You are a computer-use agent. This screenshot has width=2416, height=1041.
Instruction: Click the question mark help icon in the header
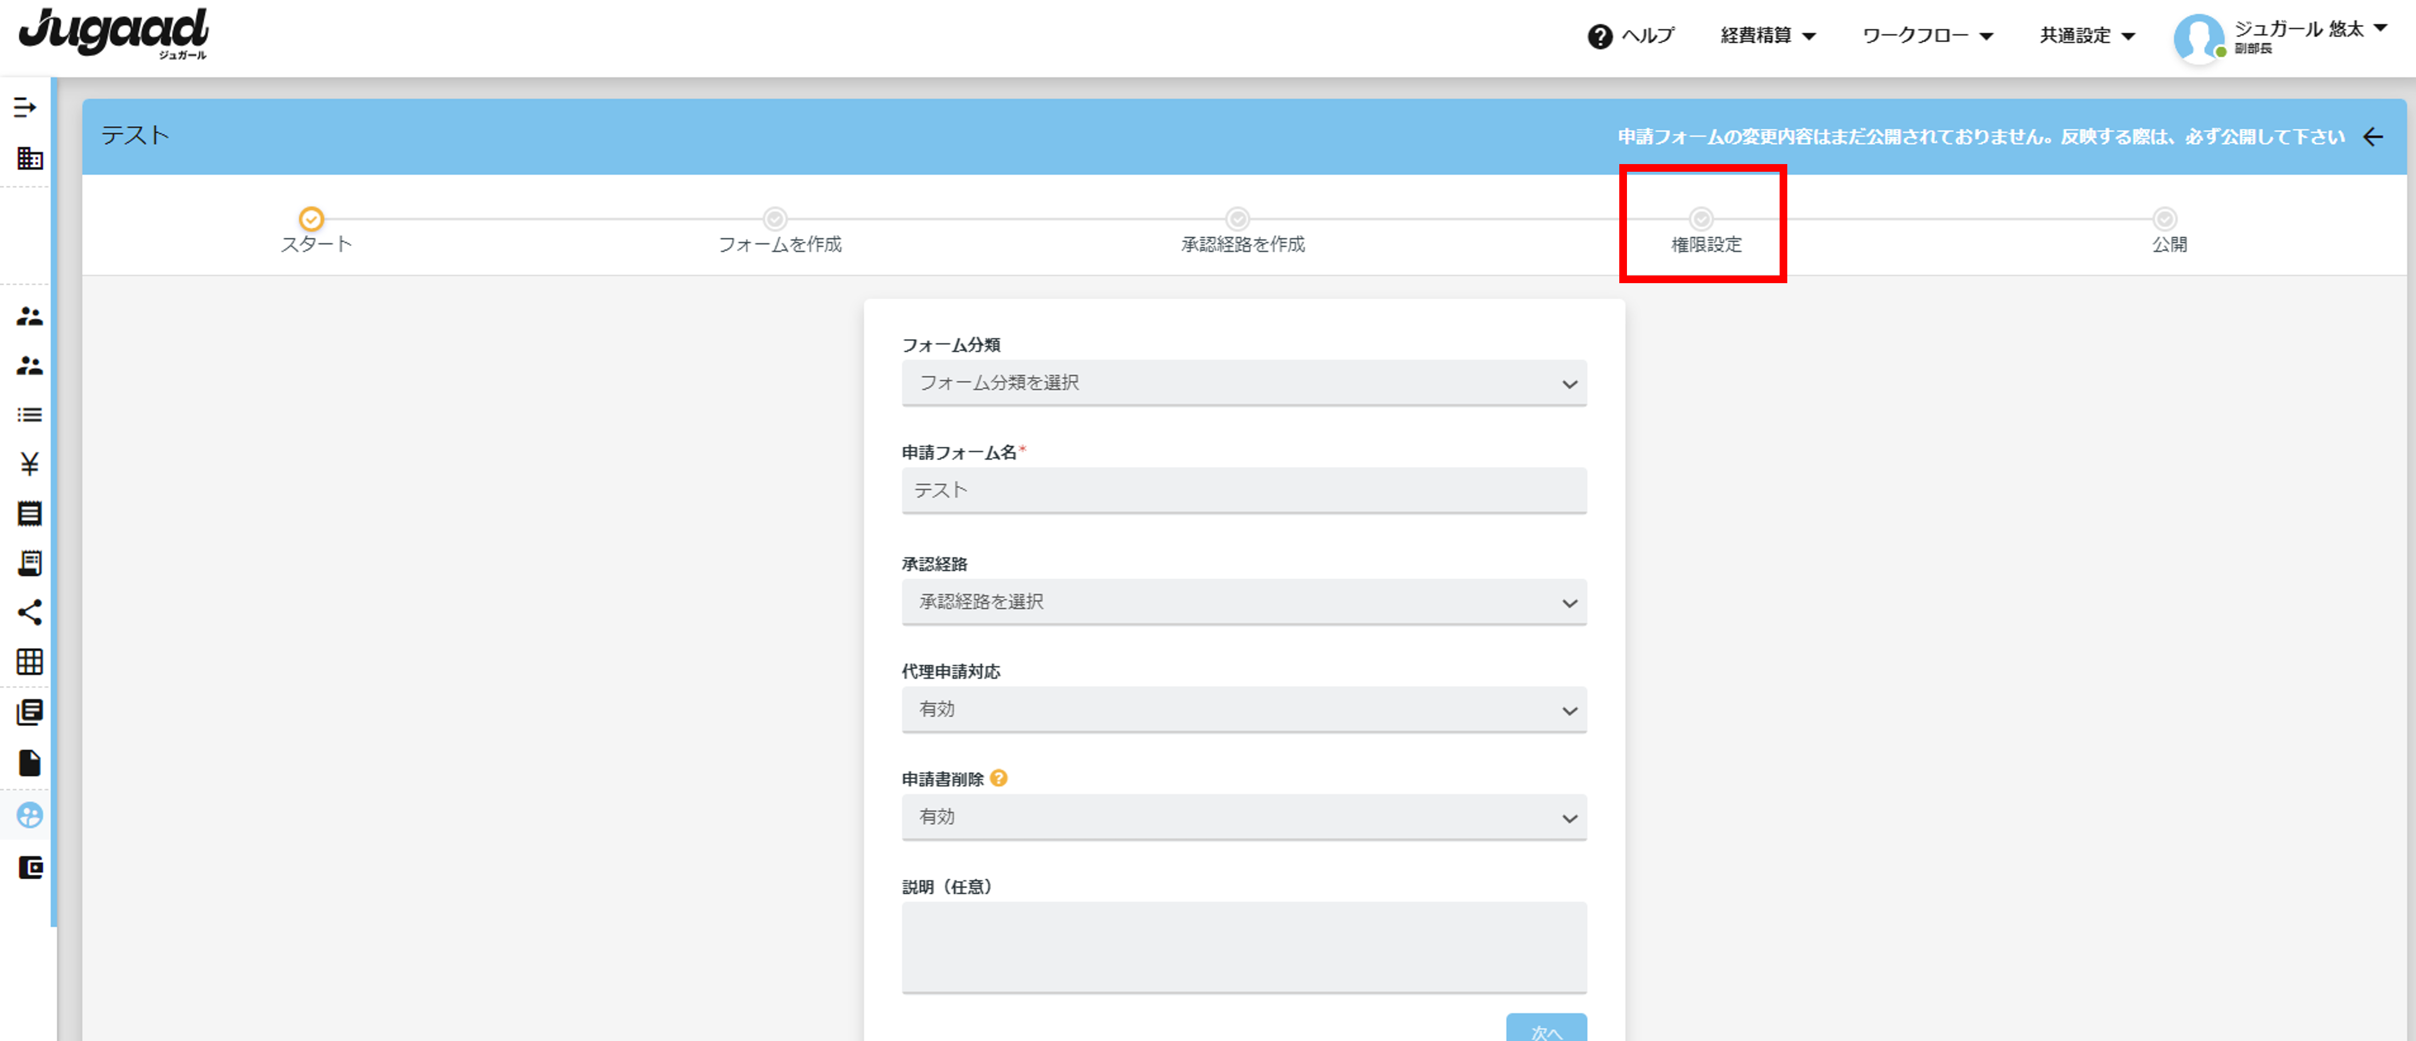pos(1599,37)
